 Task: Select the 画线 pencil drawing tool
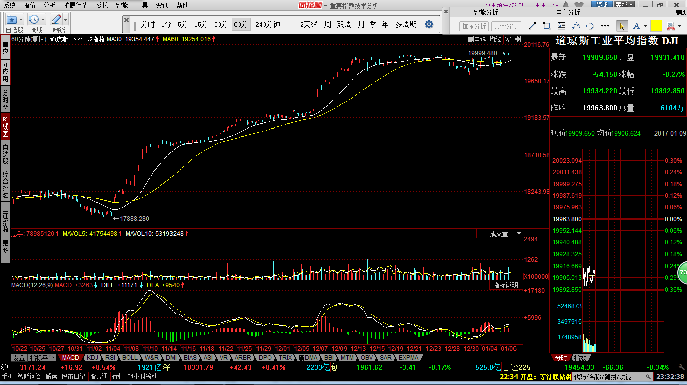click(x=56, y=19)
